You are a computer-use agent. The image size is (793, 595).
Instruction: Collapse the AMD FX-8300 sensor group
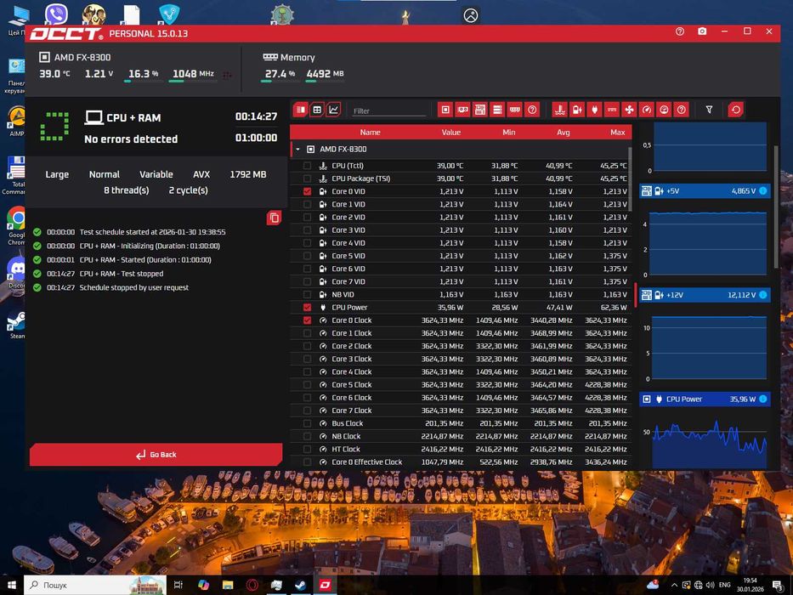tap(297, 150)
